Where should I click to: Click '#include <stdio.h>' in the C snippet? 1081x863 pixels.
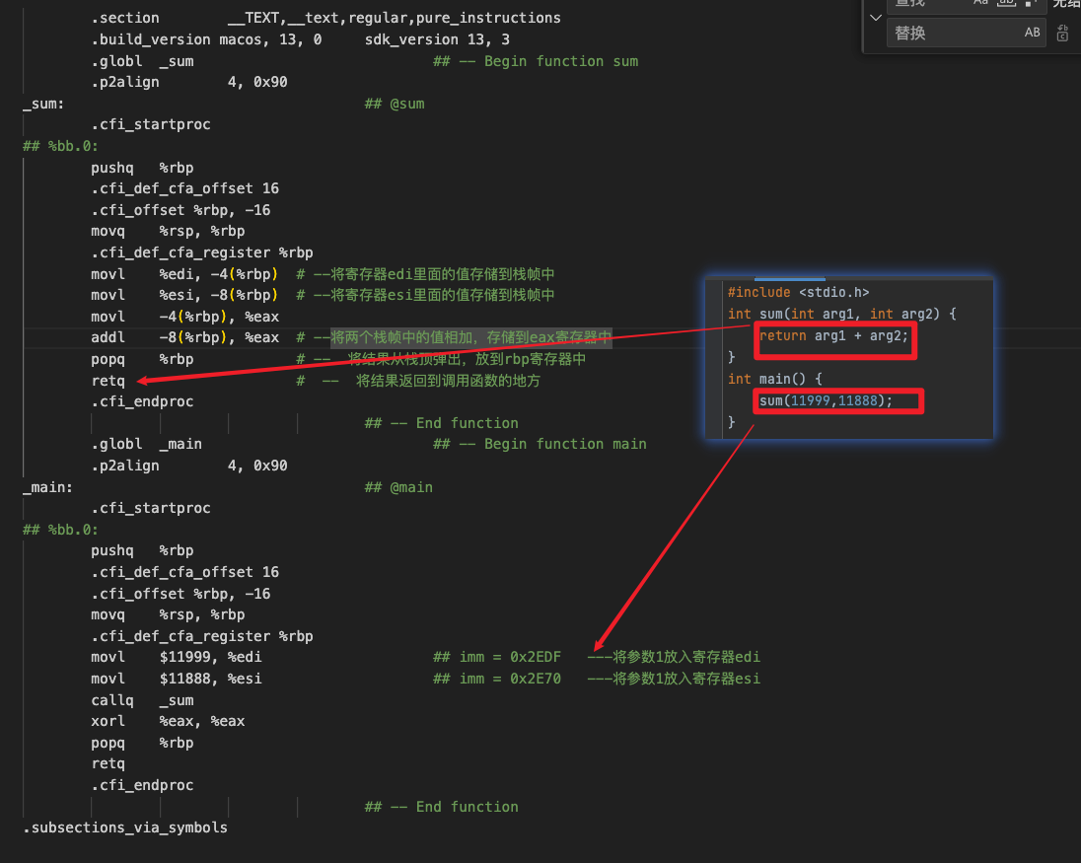[798, 292]
